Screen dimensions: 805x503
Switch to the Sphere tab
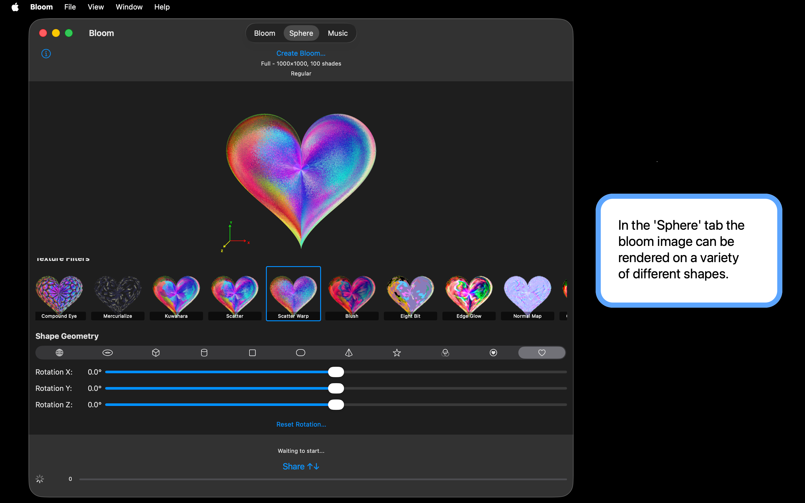(301, 33)
